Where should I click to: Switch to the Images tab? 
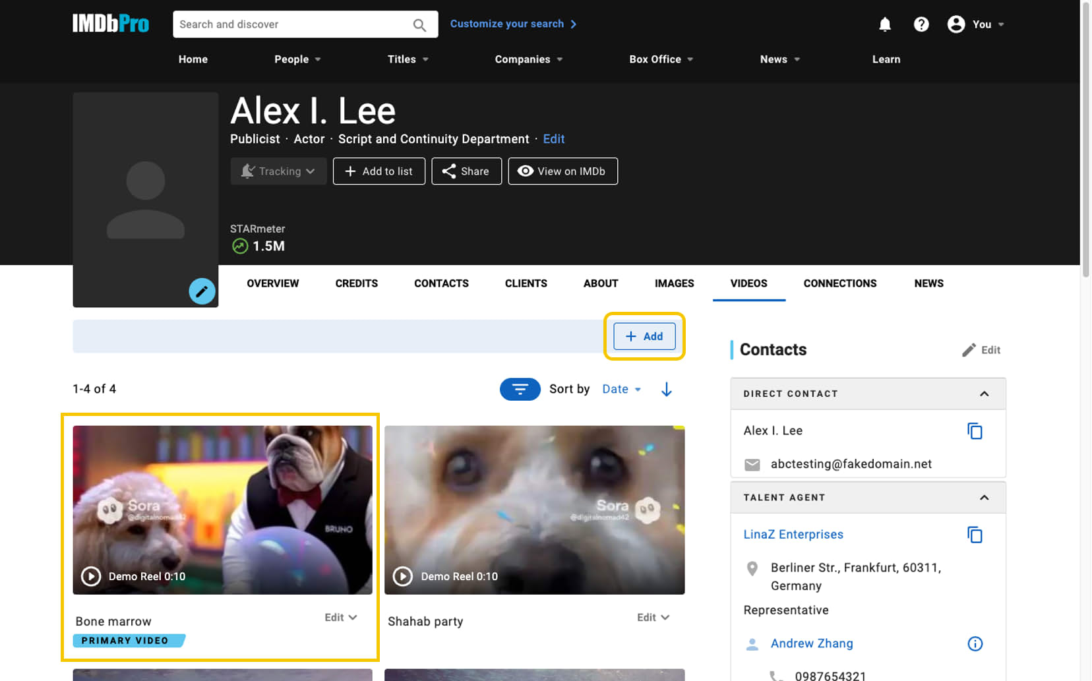click(x=675, y=283)
